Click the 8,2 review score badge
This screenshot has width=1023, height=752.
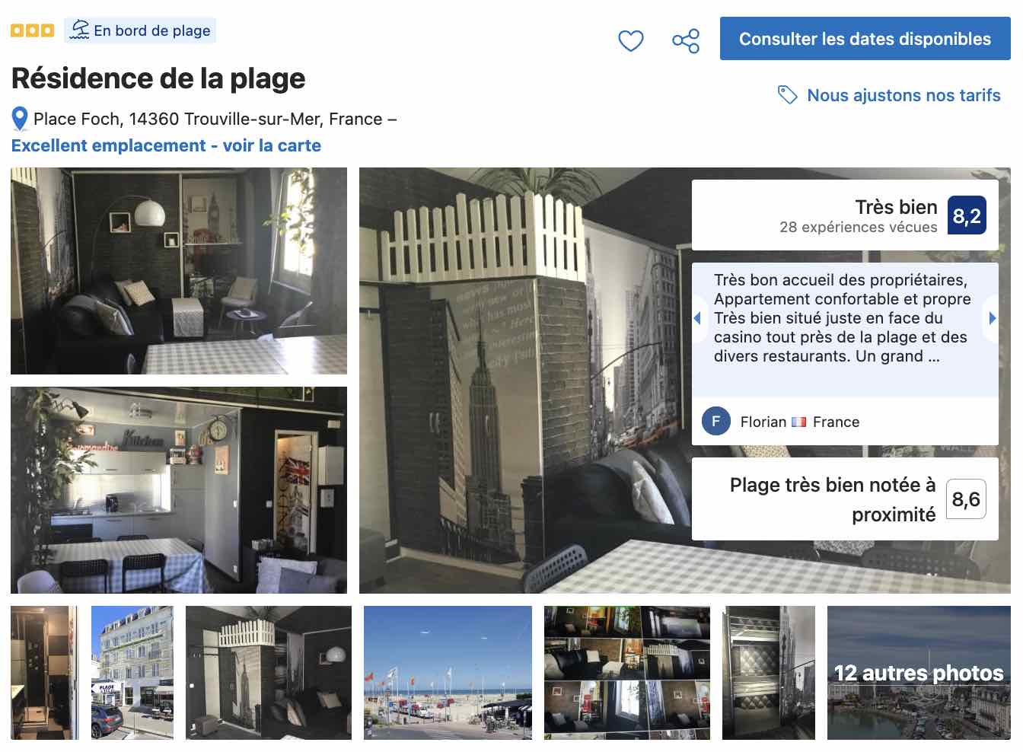tap(967, 215)
